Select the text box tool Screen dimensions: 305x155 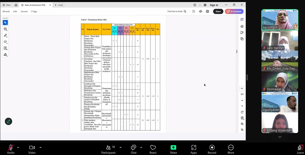pyautogui.click(x=5, y=48)
